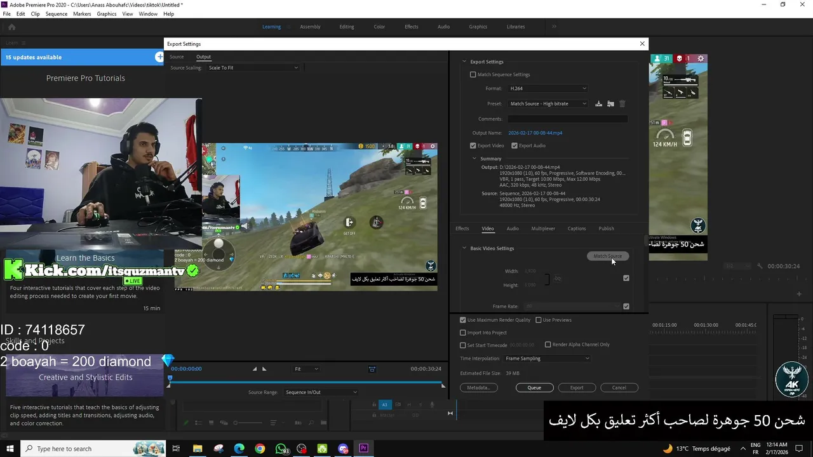Click the plus icon on updates banner

159,57
